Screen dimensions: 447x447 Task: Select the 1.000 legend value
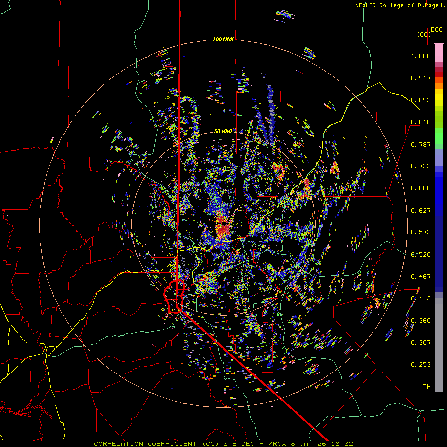point(421,56)
